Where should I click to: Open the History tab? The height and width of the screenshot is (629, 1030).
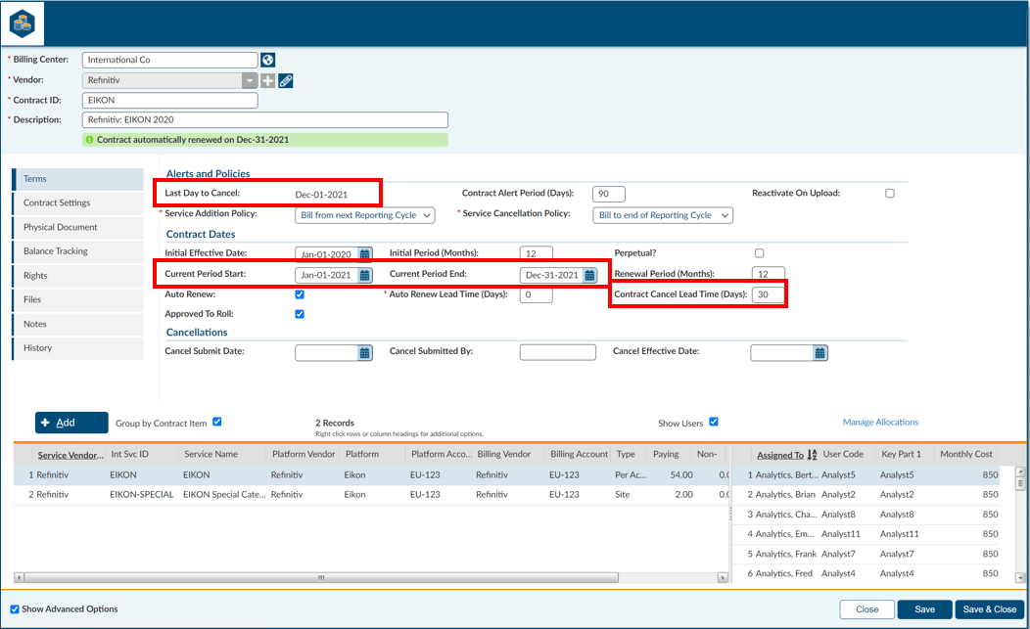[x=78, y=348]
